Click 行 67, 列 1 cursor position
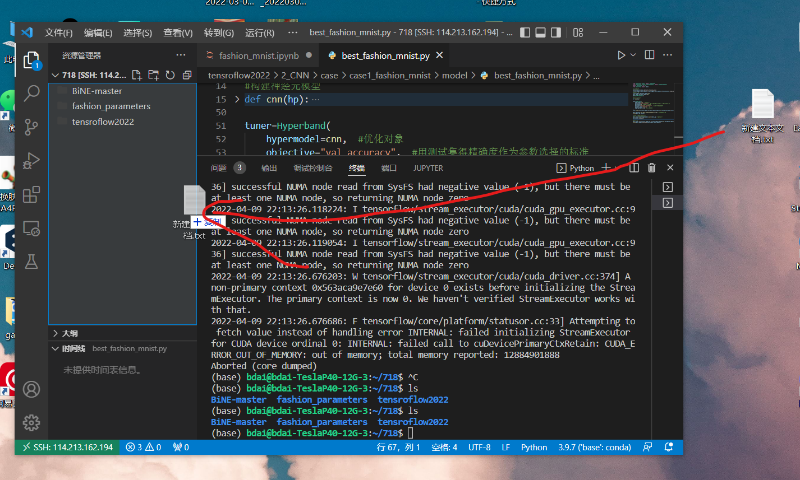800x480 pixels. (398, 447)
